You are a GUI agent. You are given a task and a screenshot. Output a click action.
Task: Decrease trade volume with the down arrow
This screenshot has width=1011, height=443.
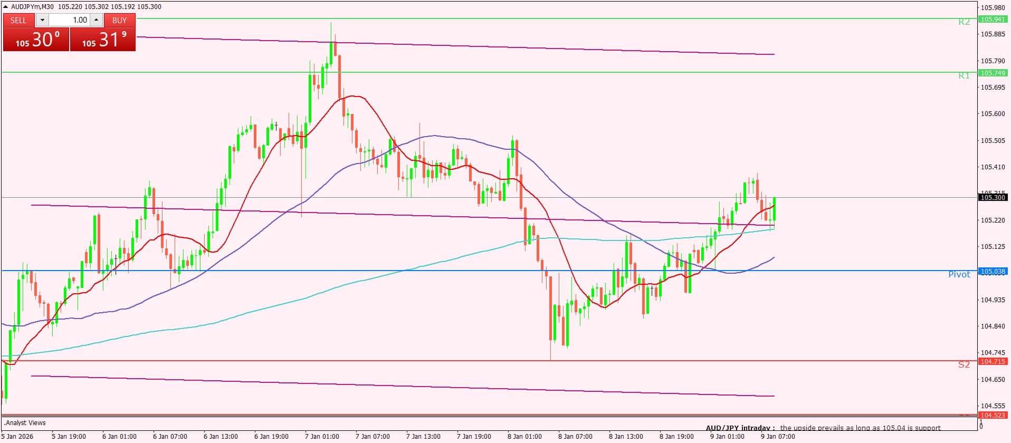[42, 20]
